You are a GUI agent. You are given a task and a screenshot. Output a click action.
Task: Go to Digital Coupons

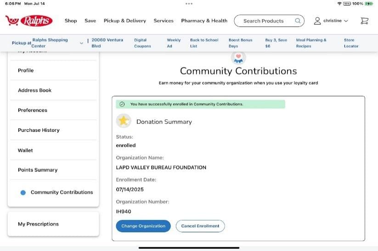point(142,43)
